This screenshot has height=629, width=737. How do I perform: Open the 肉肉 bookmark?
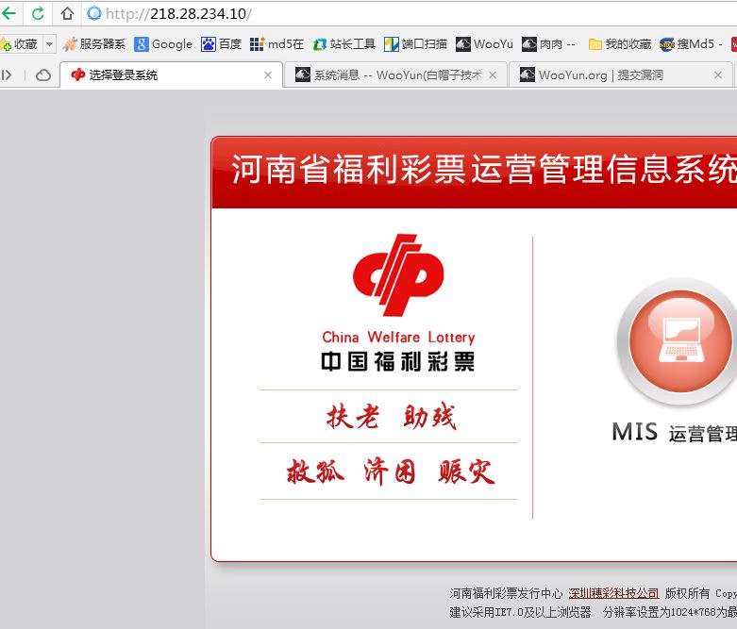548,44
